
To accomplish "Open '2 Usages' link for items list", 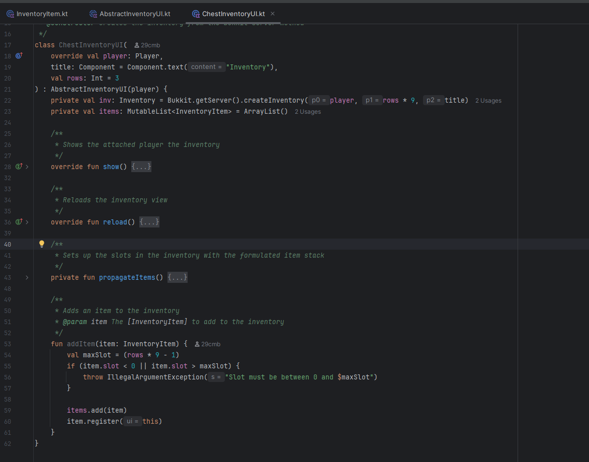I will pyautogui.click(x=307, y=112).
